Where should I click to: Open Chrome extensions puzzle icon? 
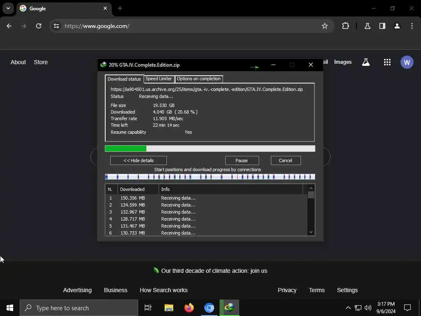coord(345,26)
